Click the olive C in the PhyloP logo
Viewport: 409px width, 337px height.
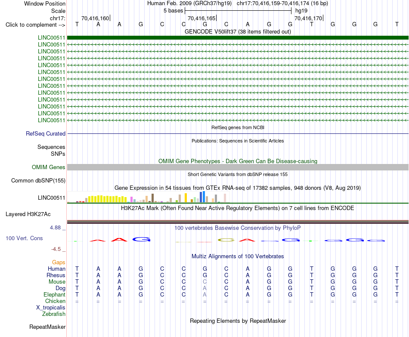(x=226, y=240)
